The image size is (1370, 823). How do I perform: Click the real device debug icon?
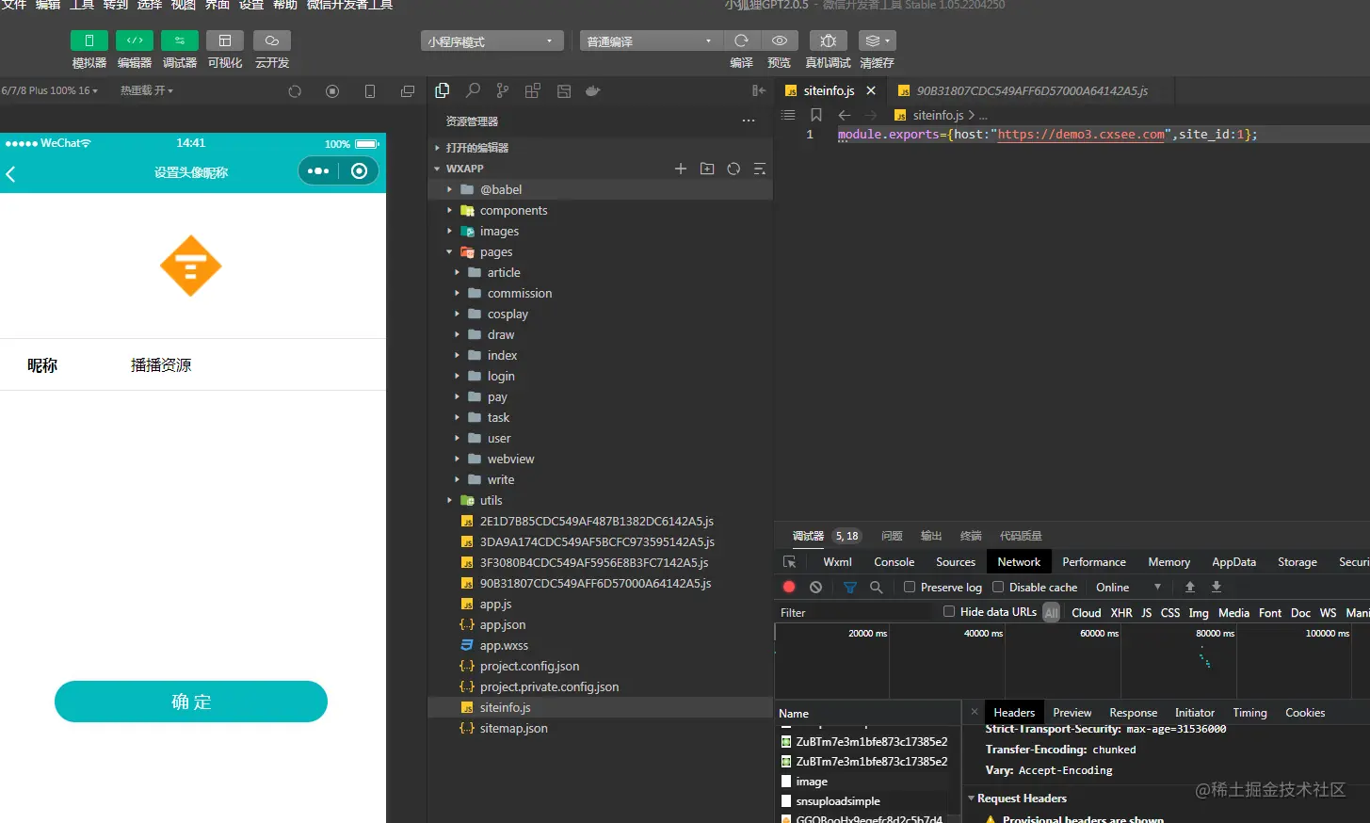[829, 40]
